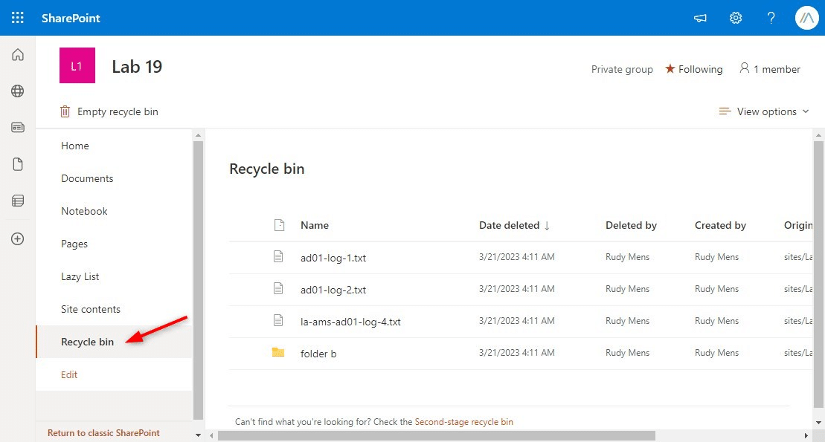
Task: Click the Edit navigation link
Action: 69,374
